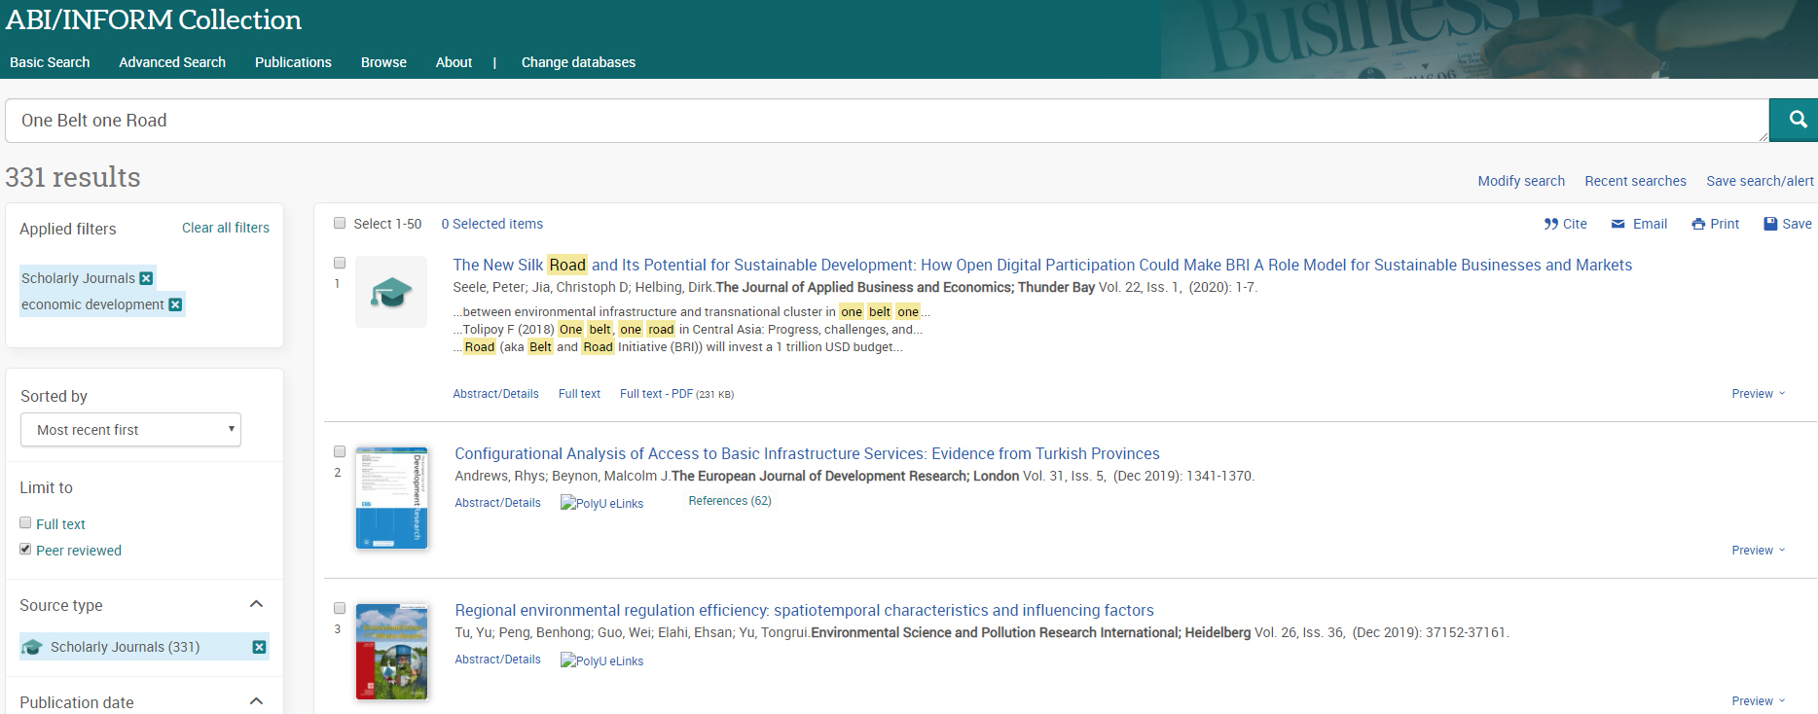
Task: Click the Save disk icon
Action: click(1770, 224)
